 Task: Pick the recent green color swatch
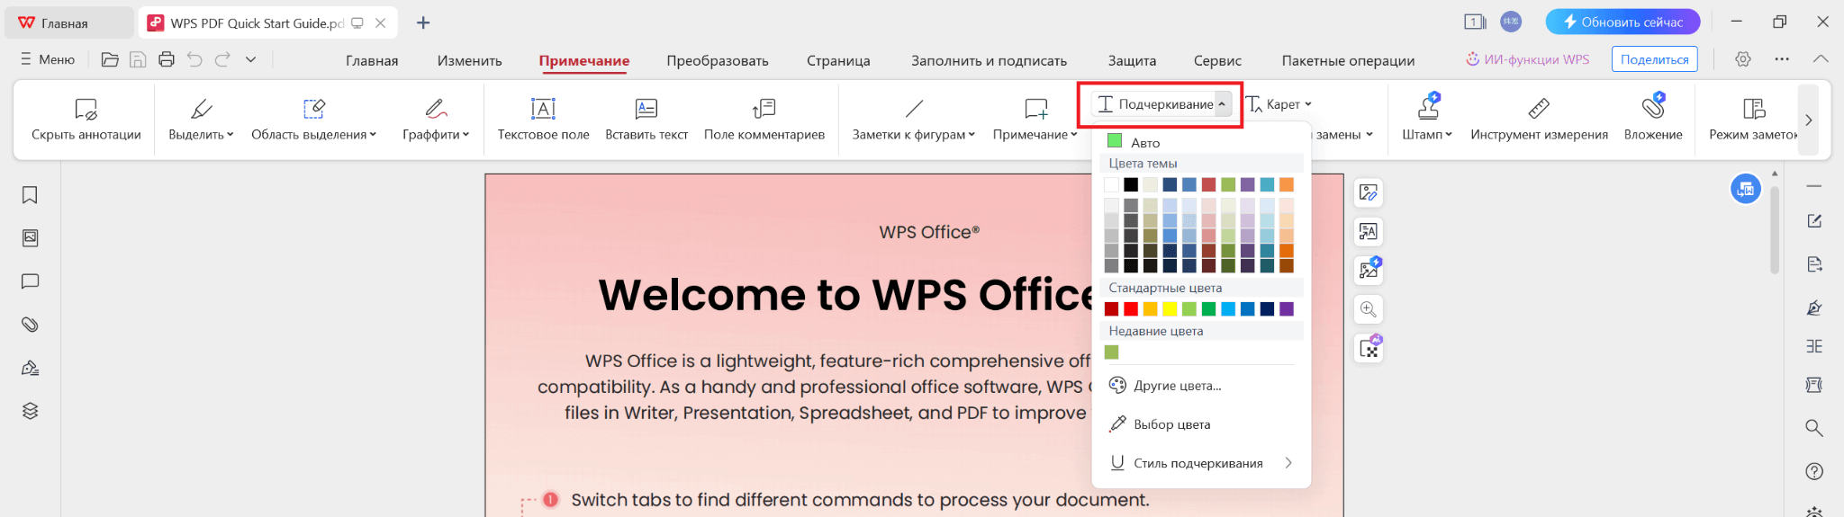tap(1111, 352)
